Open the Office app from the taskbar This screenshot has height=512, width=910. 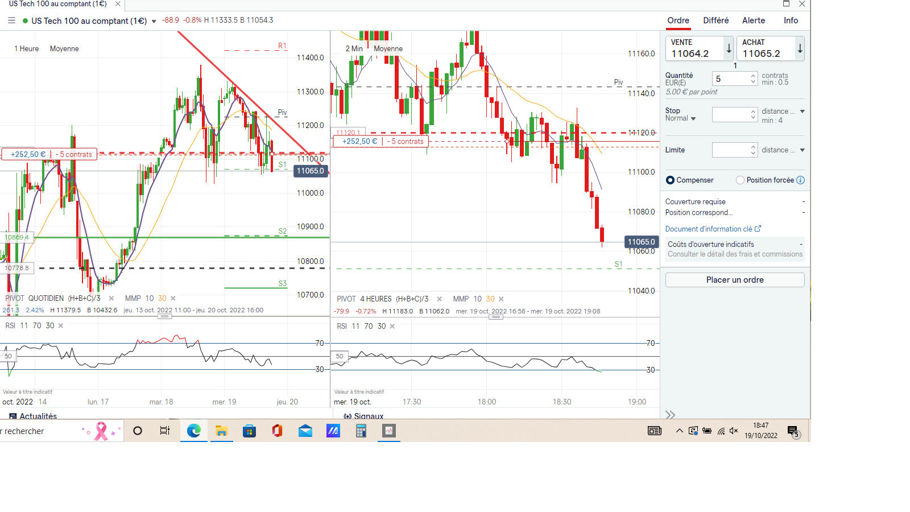point(277,431)
